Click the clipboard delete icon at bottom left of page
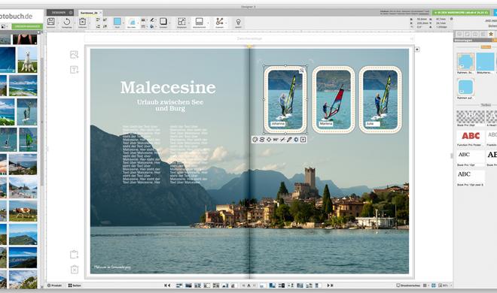The height and width of the screenshot is (293, 497). (74, 269)
